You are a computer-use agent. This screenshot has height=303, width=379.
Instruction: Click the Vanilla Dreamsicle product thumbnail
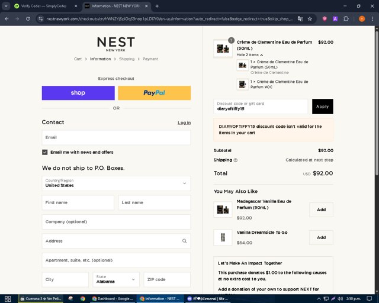point(223,237)
